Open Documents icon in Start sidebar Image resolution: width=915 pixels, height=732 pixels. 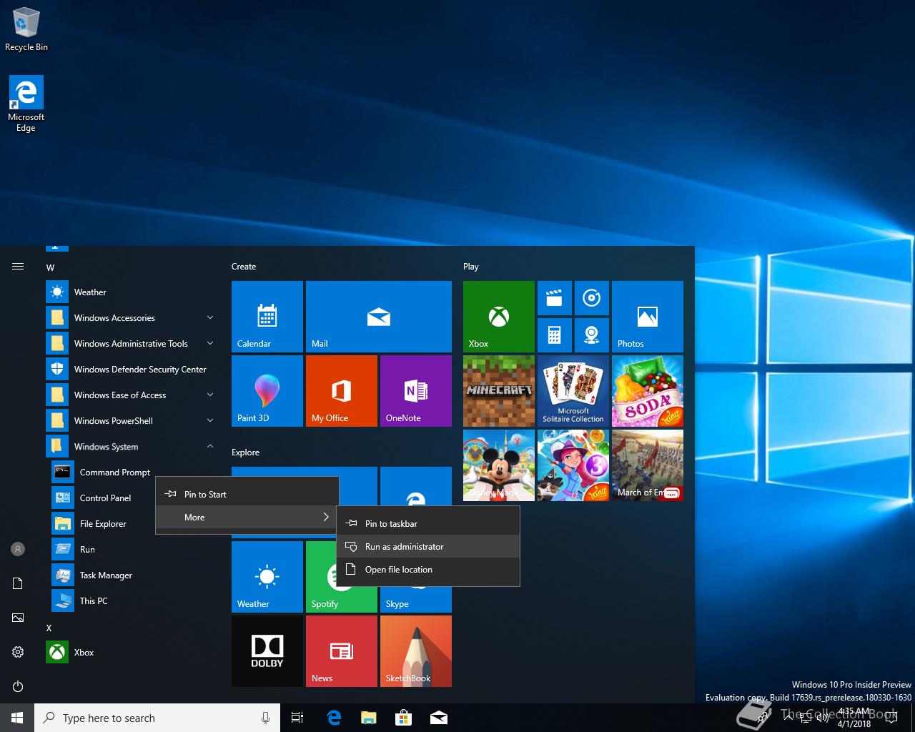pos(18,583)
